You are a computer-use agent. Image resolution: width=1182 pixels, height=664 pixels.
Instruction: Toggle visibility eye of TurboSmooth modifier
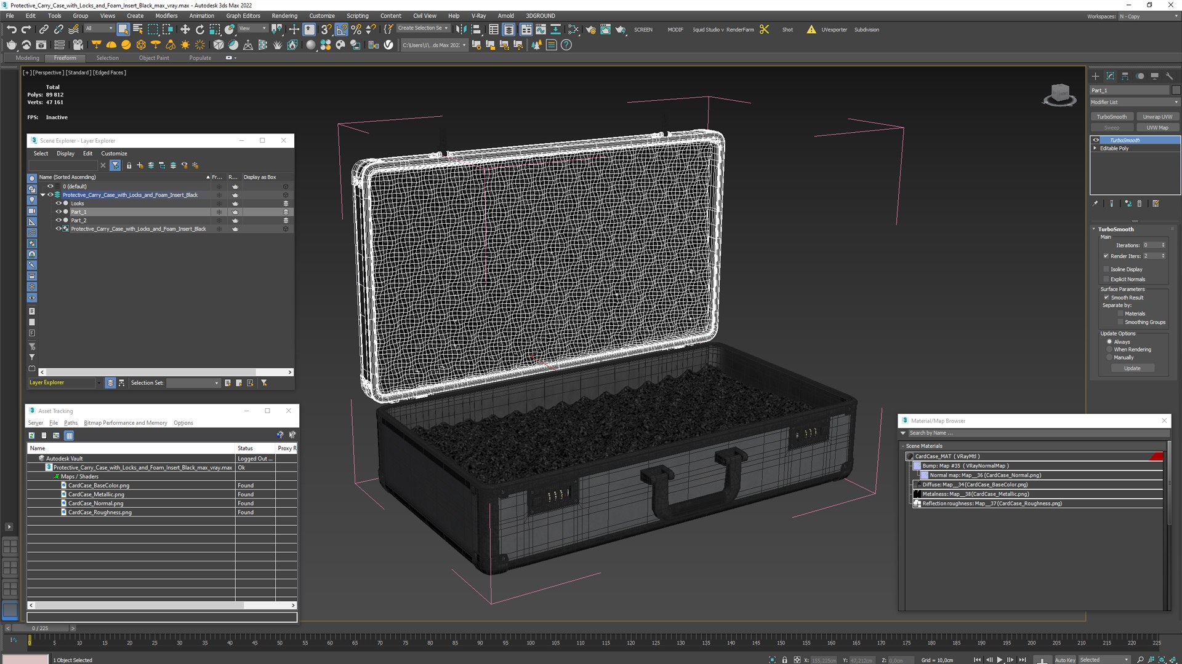(x=1096, y=140)
